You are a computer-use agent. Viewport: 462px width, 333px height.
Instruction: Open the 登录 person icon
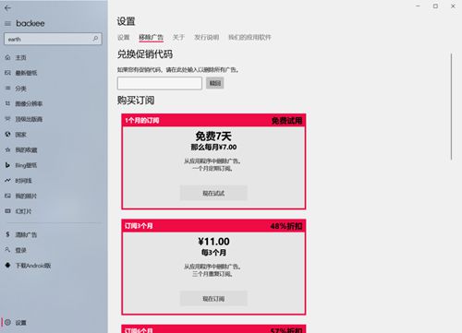click(x=7, y=250)
